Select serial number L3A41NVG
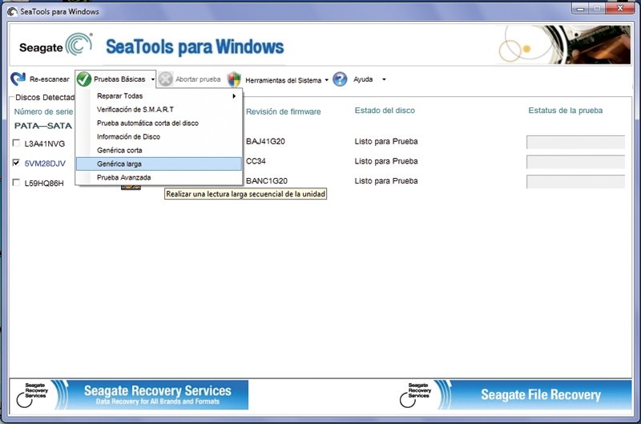The height and width of the screenshot is (424, 641). pos(45,143)
